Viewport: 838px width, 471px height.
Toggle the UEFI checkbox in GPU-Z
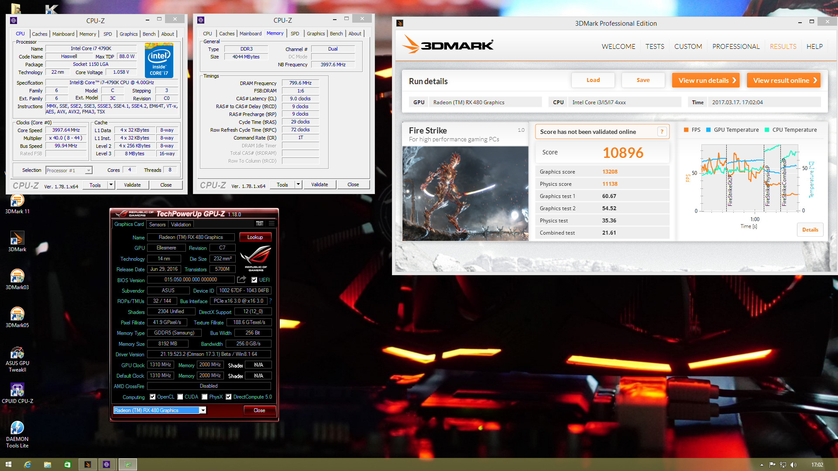click(254, 280)
